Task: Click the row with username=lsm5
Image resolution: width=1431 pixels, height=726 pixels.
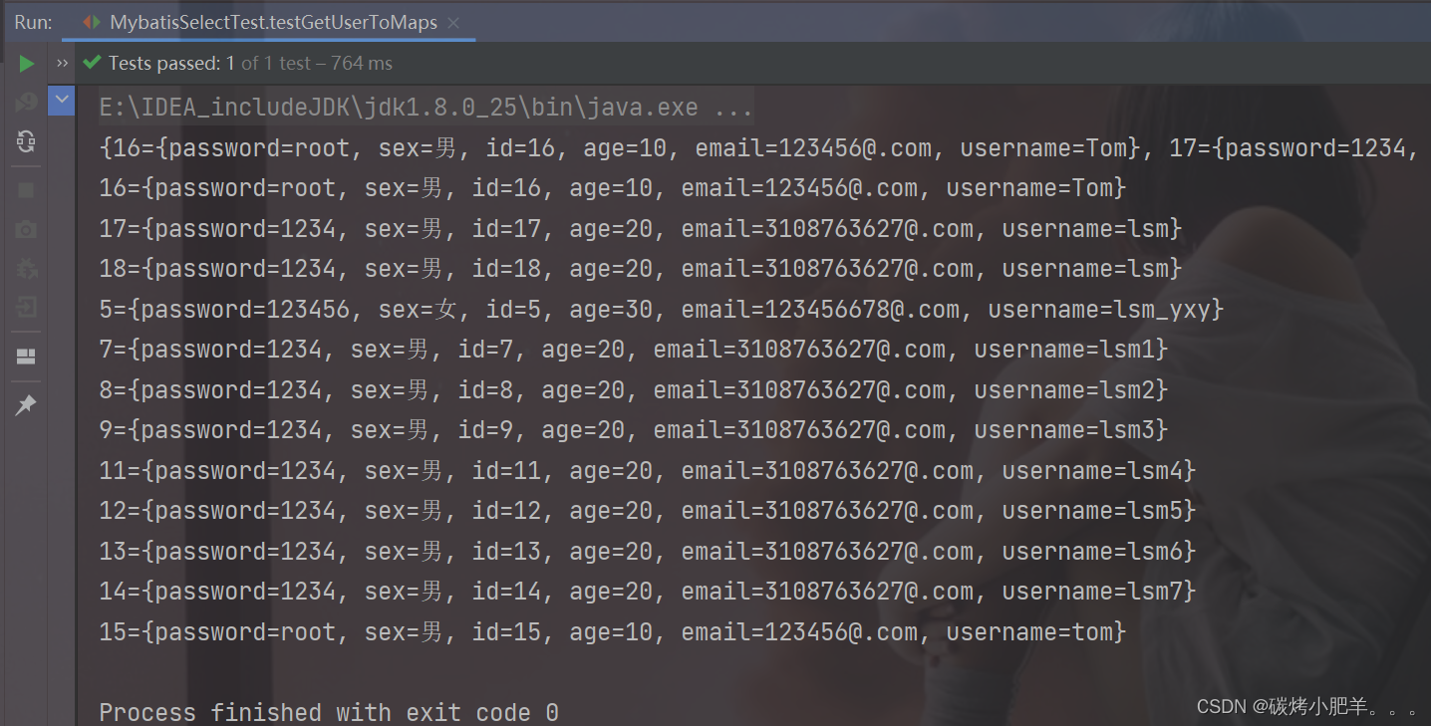Action: (648, 511)
